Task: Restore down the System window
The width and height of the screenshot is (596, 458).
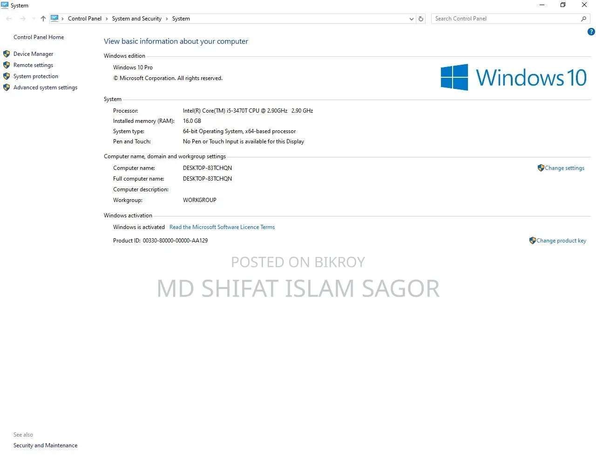Action: point(563,5)
